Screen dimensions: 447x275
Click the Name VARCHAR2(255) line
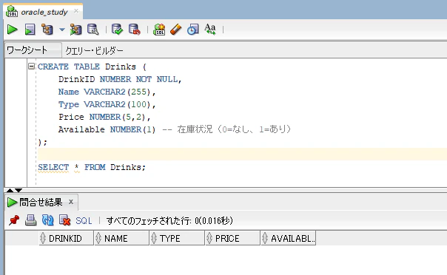click(107, 92)
